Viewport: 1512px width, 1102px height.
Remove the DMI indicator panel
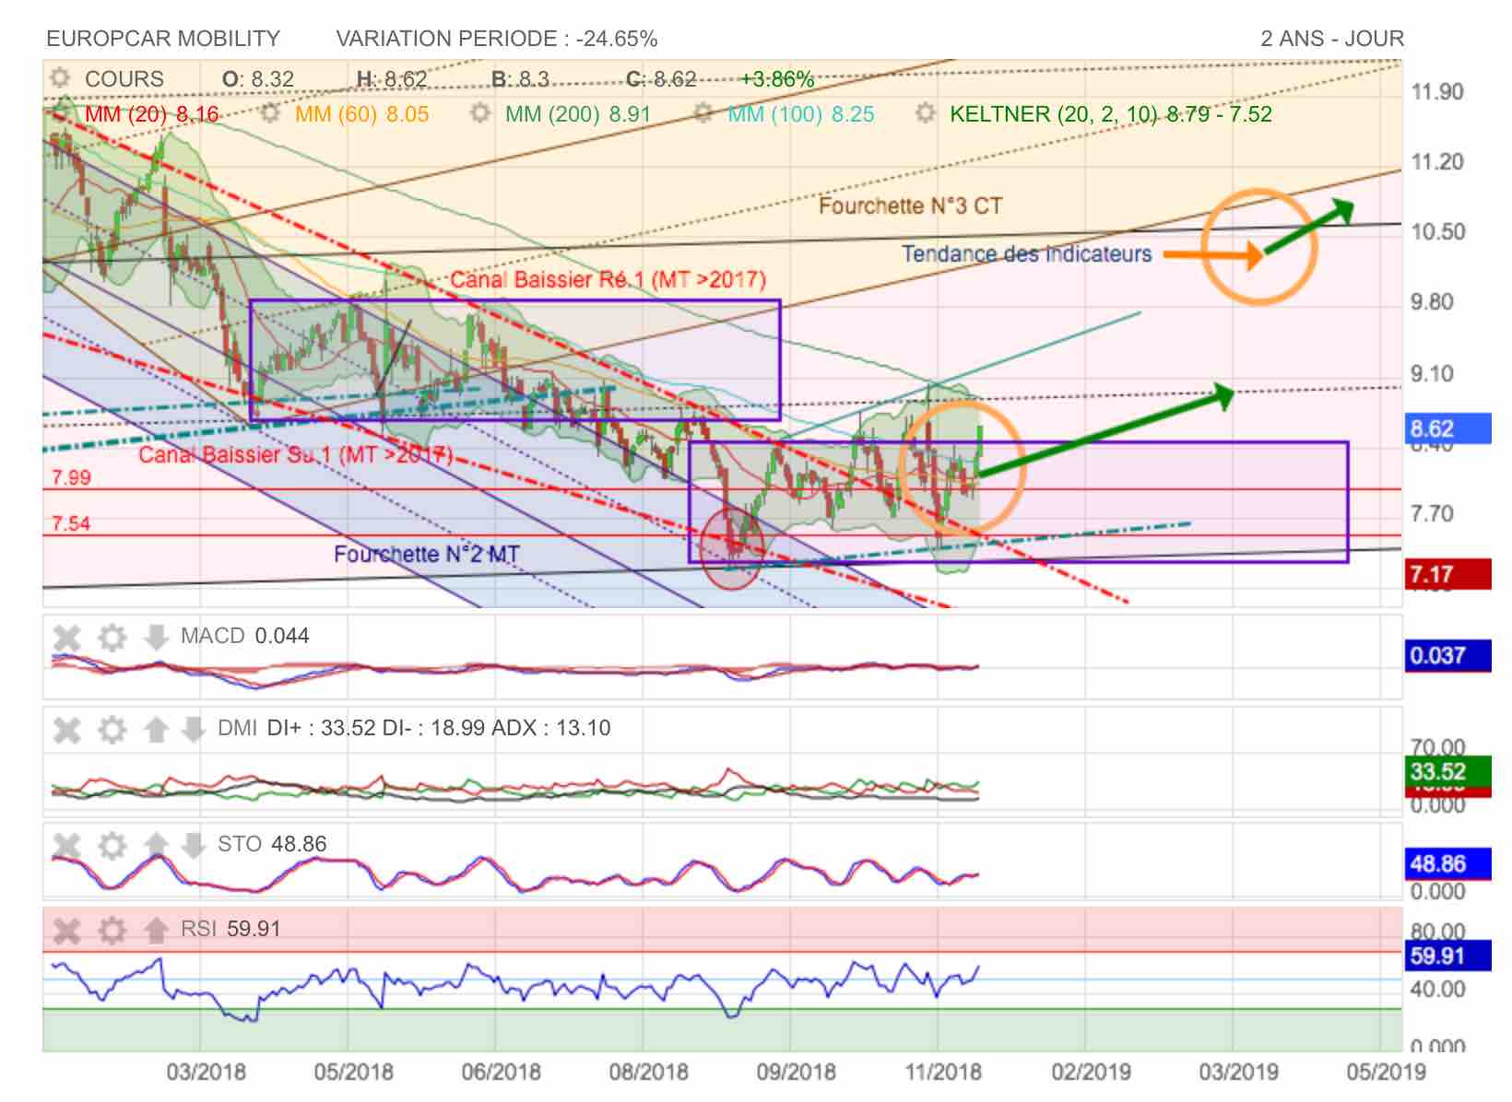(66, 730)
